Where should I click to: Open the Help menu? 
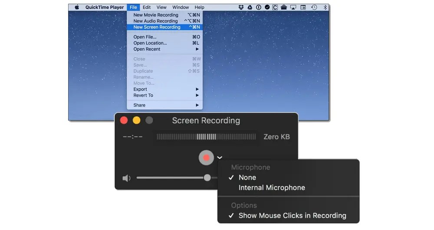tap(199, 7)
